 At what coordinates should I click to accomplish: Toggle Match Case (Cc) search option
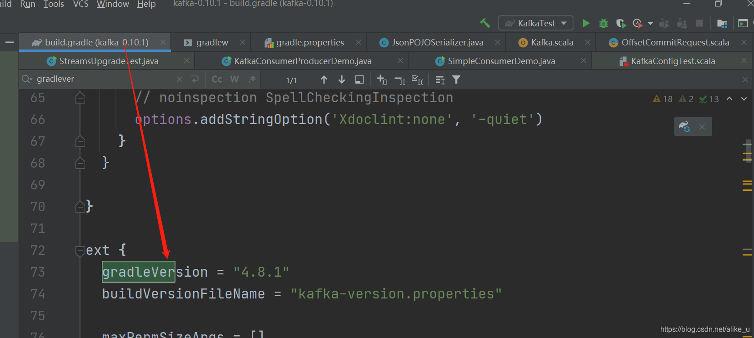217,79
